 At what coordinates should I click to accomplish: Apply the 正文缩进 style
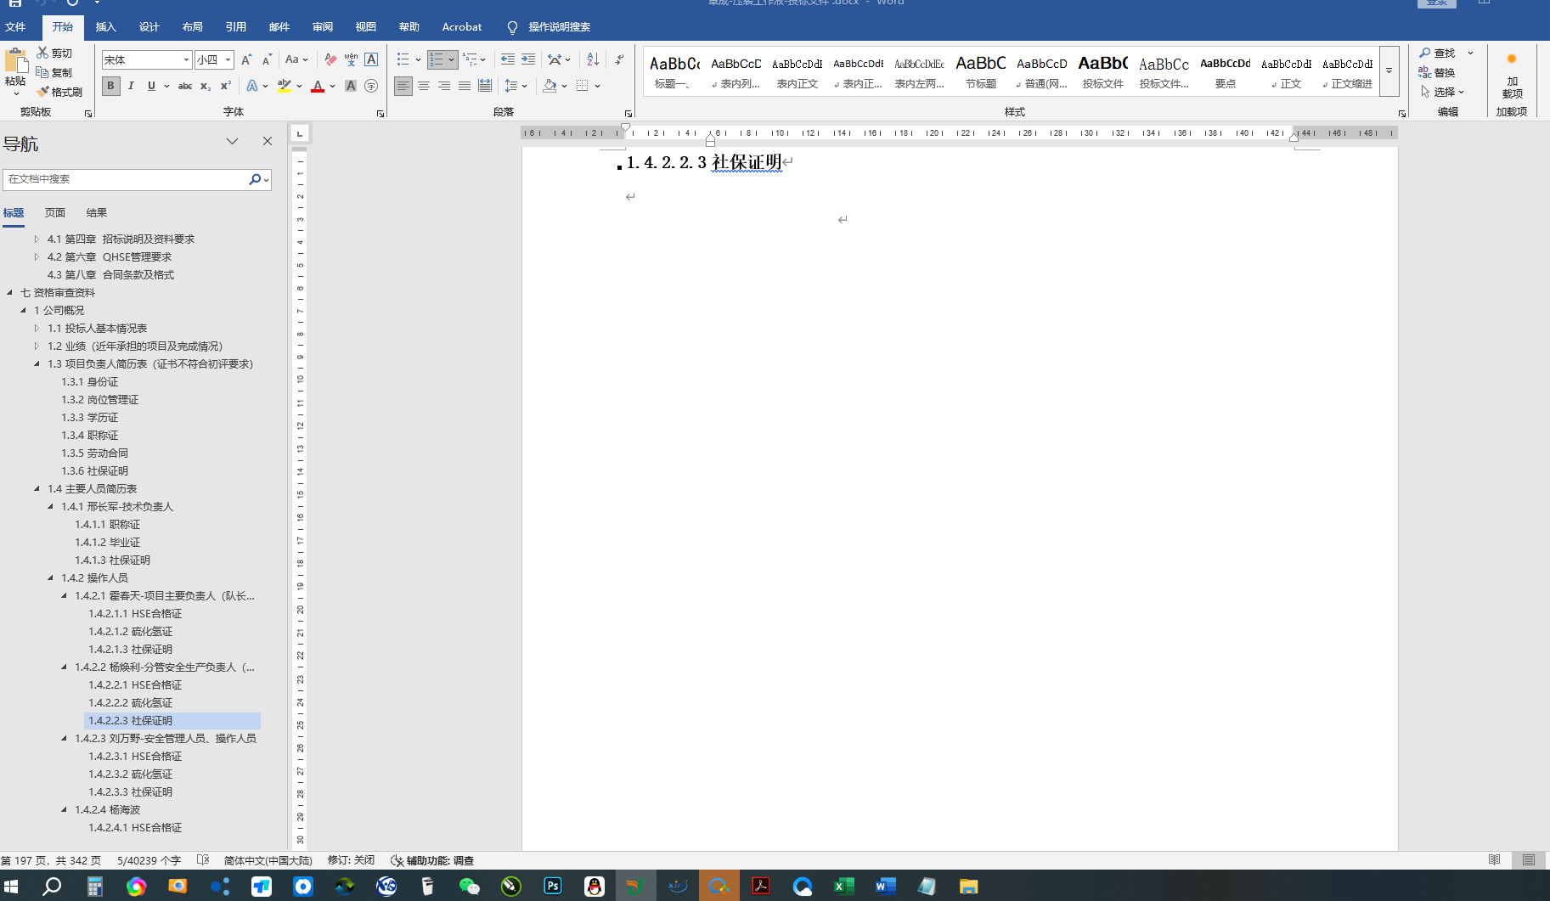click(1348, 71)
